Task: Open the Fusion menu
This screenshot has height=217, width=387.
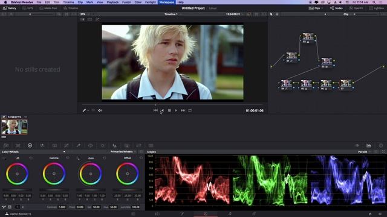Action: point(126,2)
